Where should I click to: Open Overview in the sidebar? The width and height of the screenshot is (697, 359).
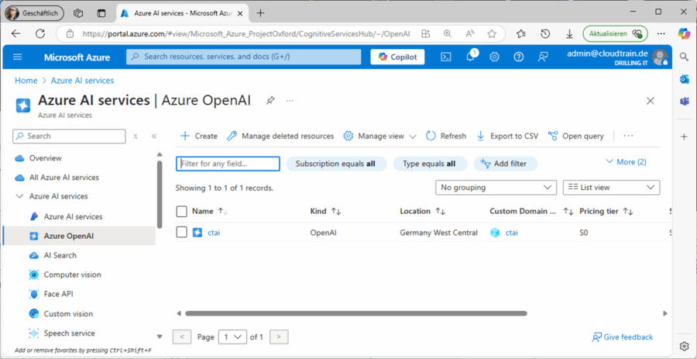pos(46,158)
